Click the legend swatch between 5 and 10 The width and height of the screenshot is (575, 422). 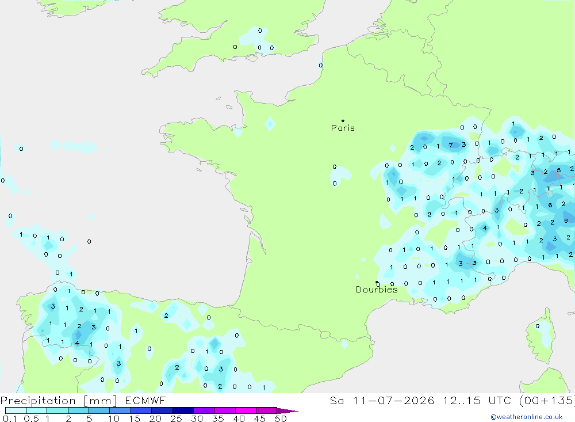(99, 410)
